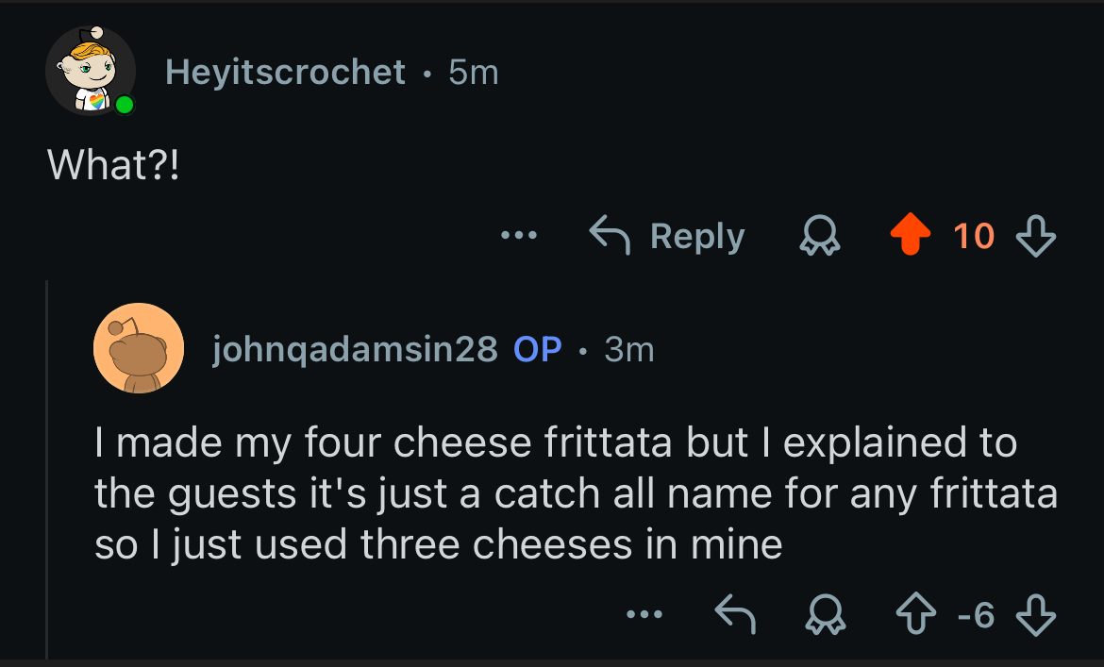Click the 5m timestamp on first comment
This screenshot has width=1104, height=667.
(x=474, y=72)
